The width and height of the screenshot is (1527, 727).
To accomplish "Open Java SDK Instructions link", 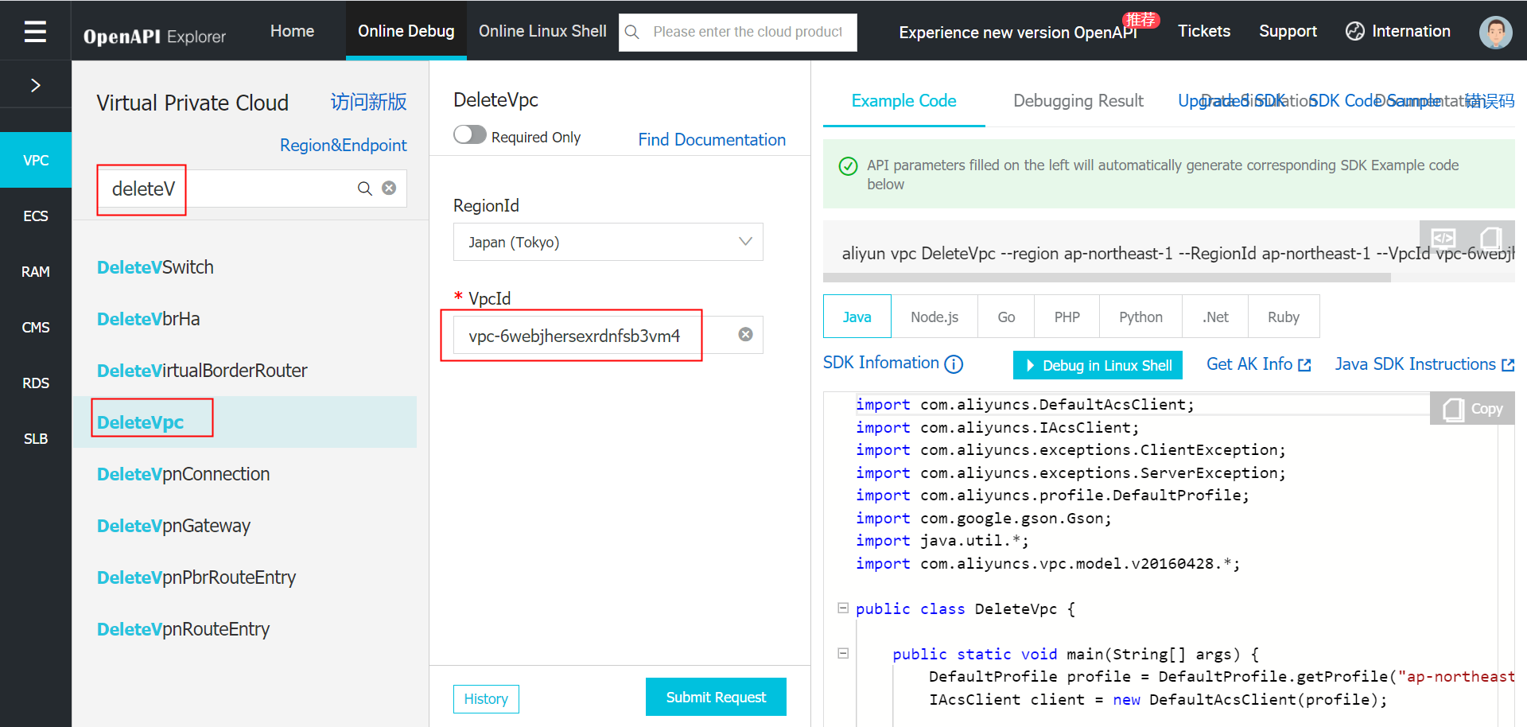I will (x=1424, y=363).
